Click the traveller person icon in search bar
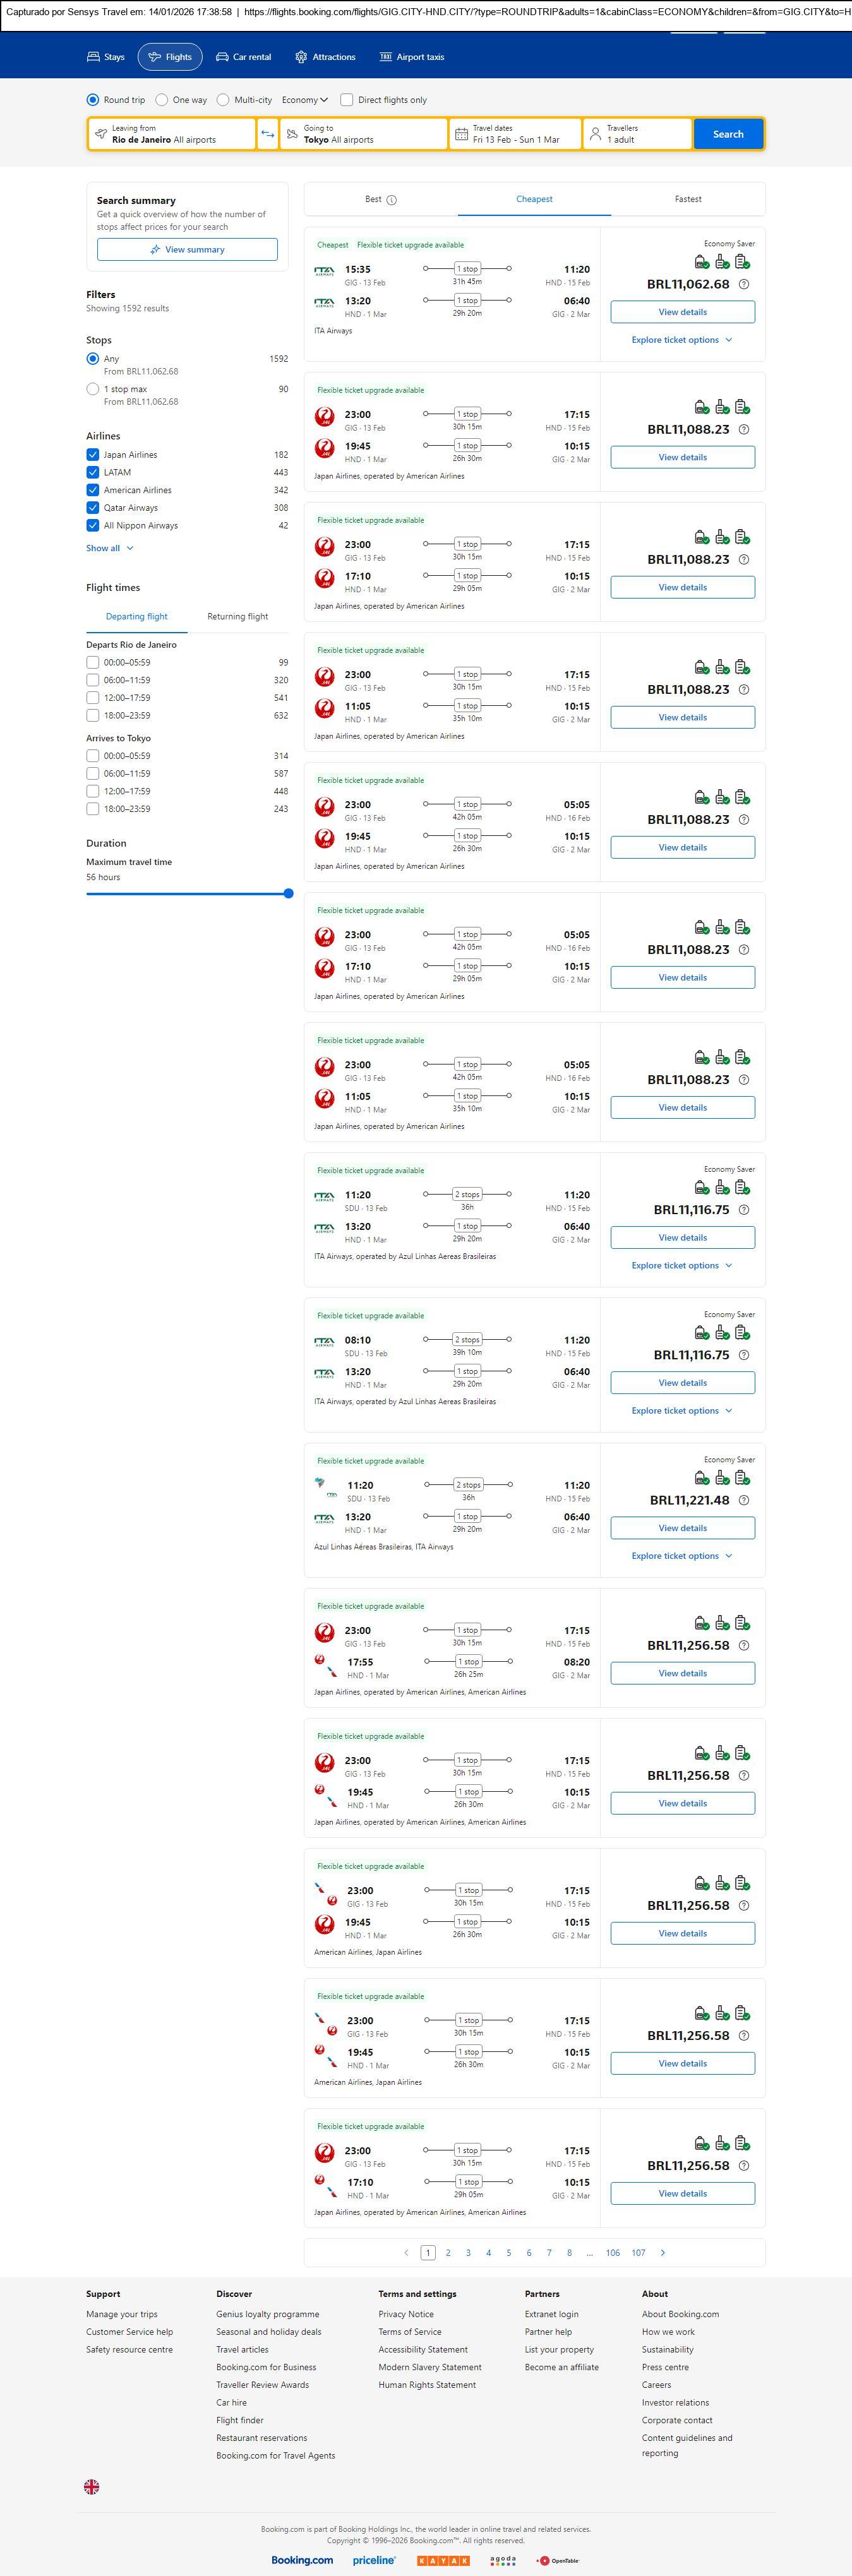Screen dimensions: 852x2576 (595, 134)
